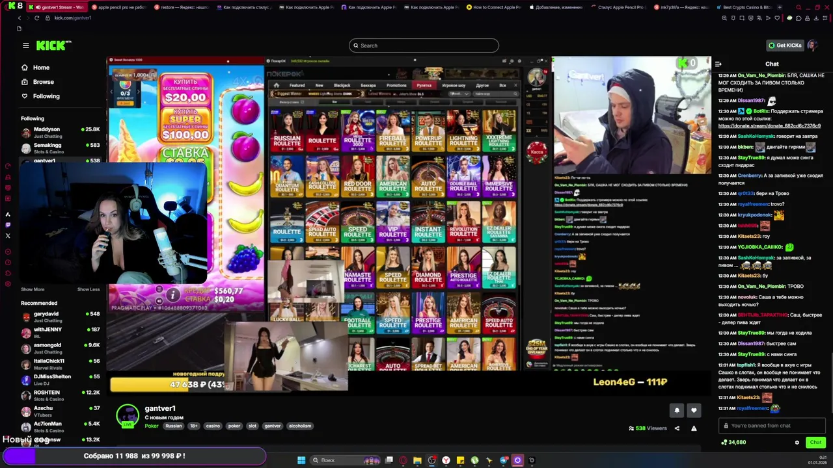Open recommended channel withJENNY

(x=61, y=332)
